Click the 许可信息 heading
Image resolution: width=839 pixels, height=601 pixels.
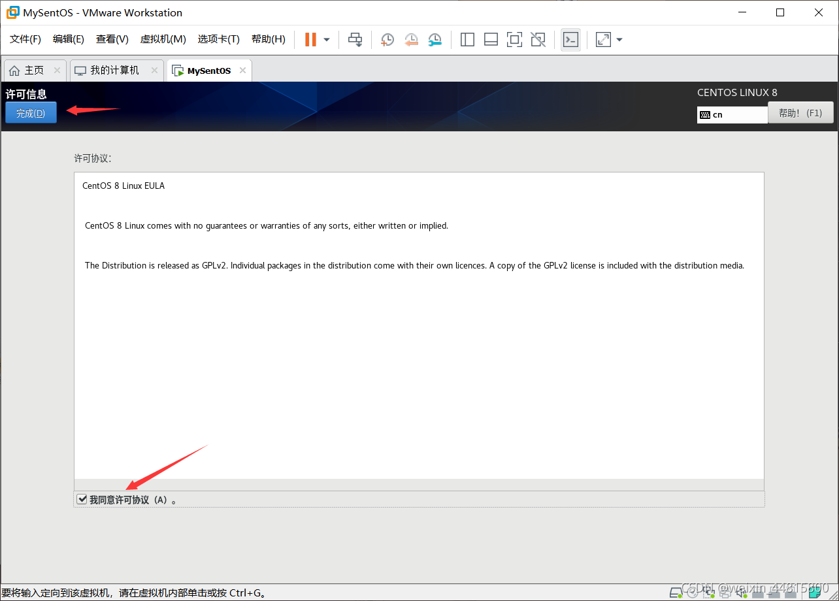26,94
